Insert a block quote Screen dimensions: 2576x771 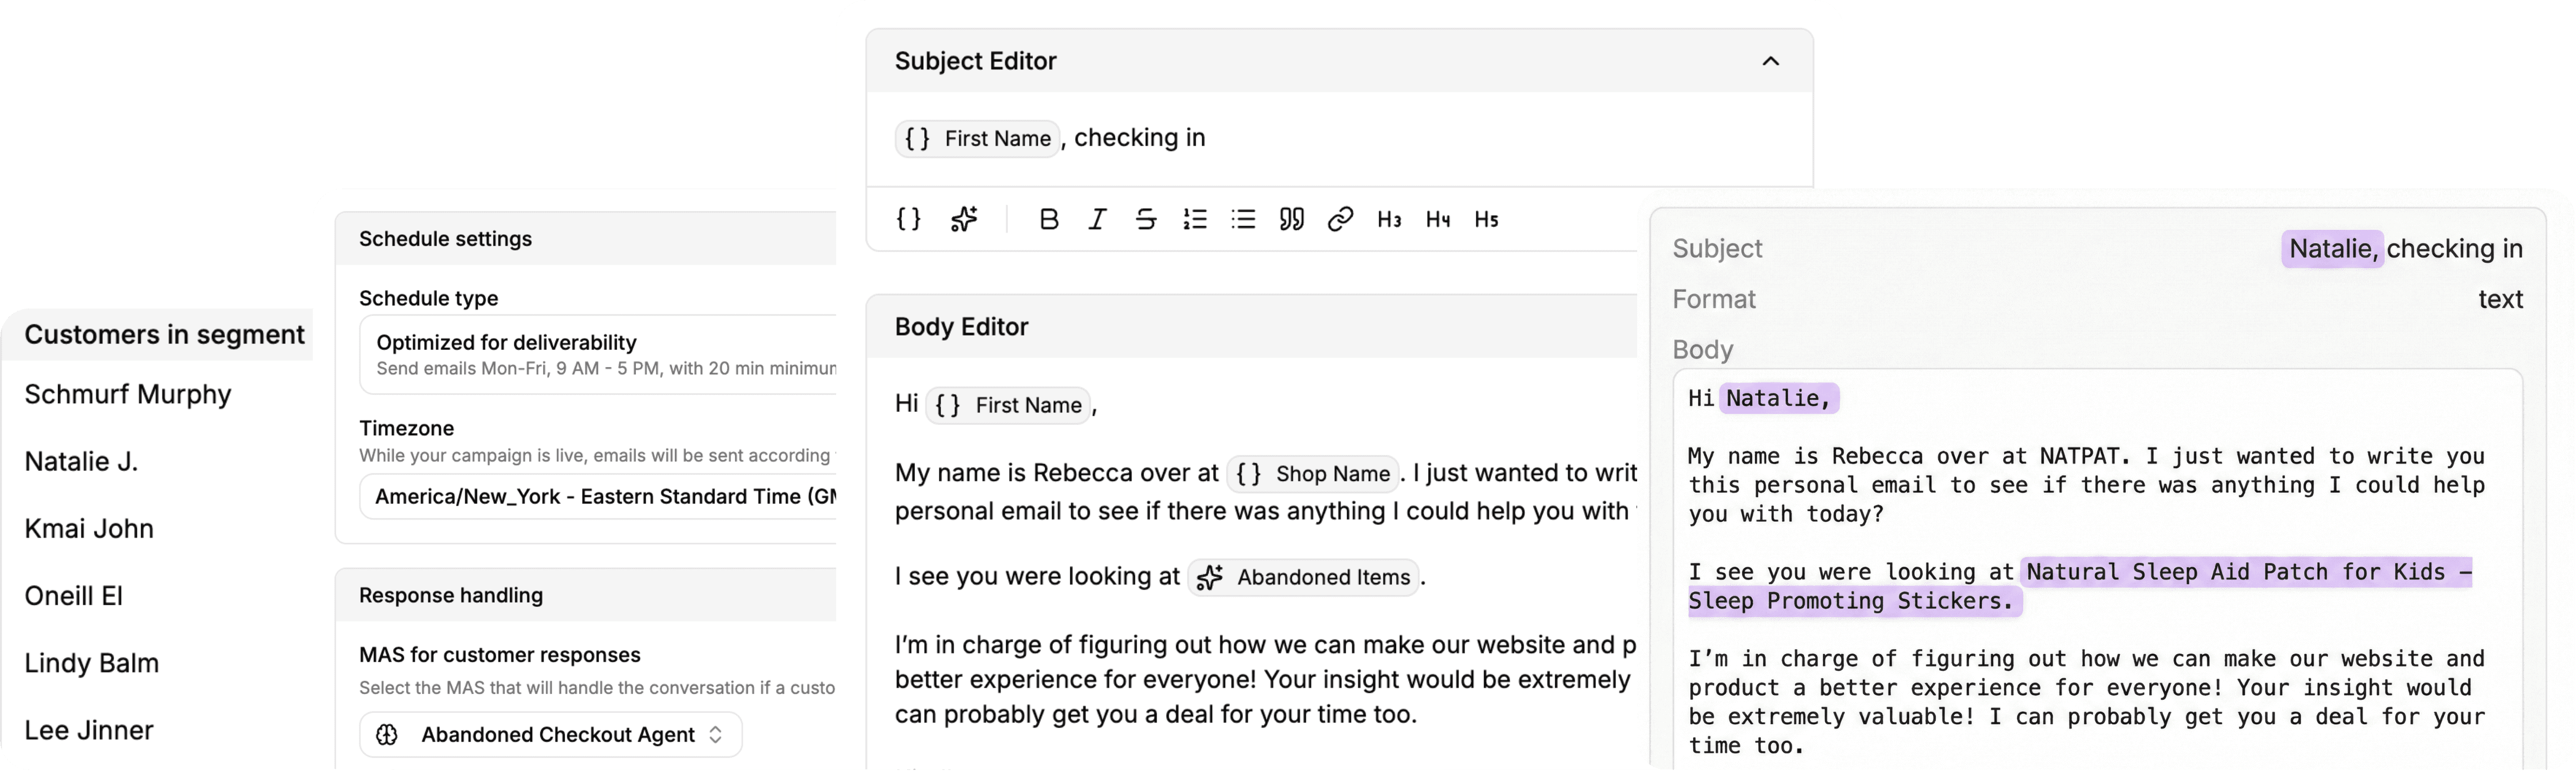tap(1292, 219)
